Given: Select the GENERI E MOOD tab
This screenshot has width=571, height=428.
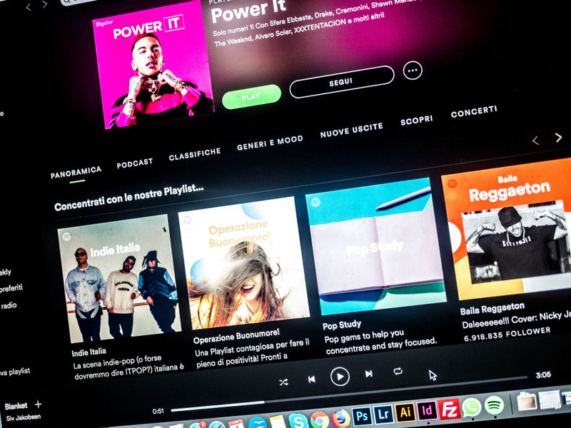Looking at the screenshot, I should [270, 143].
